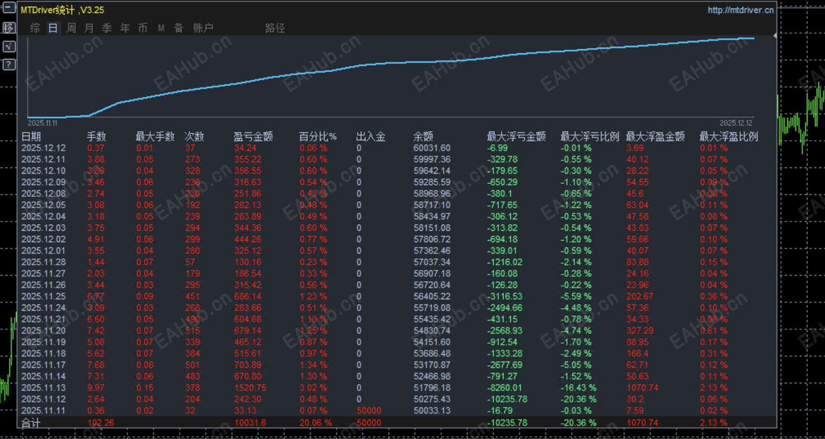Open the http://mtdriver.cn link

(x=740, y=10)
